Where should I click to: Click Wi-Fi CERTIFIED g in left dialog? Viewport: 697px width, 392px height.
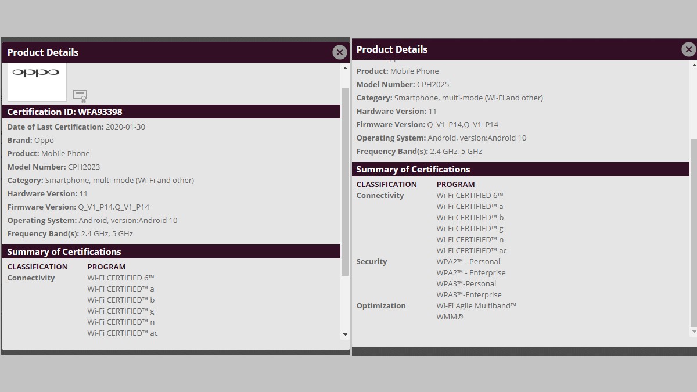coord(121,311)
